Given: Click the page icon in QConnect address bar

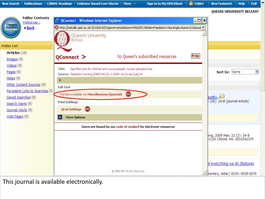Looking at the screenshot, I should pos(57,27).
